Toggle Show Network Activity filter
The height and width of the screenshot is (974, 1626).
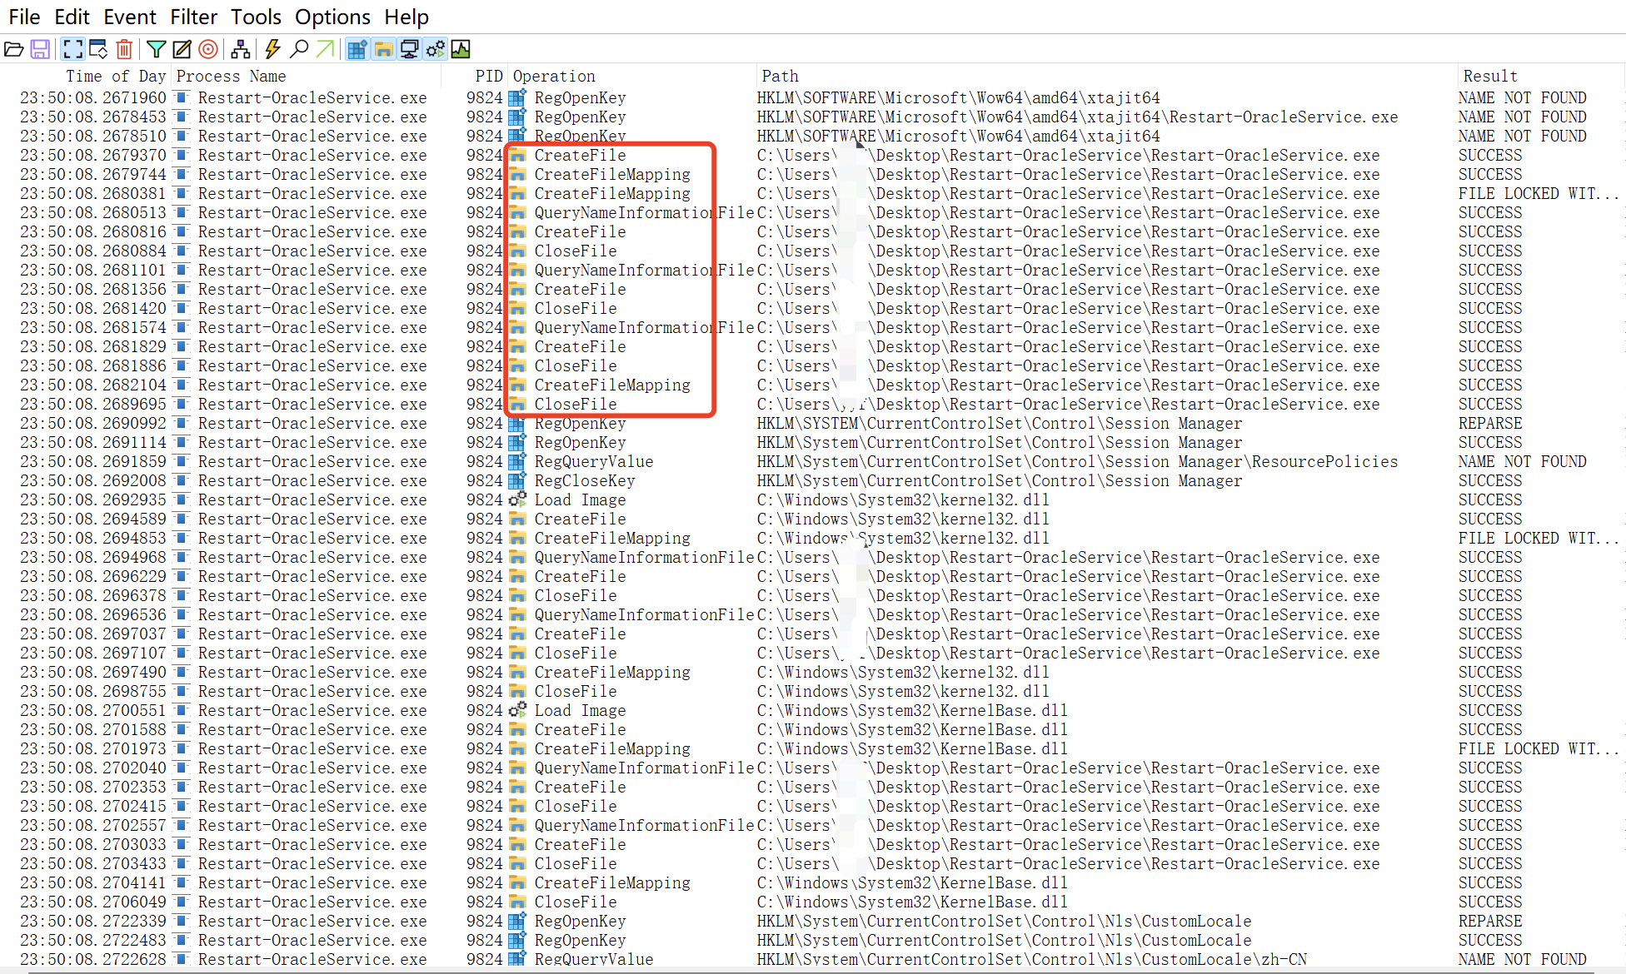(x=409, y=50)
